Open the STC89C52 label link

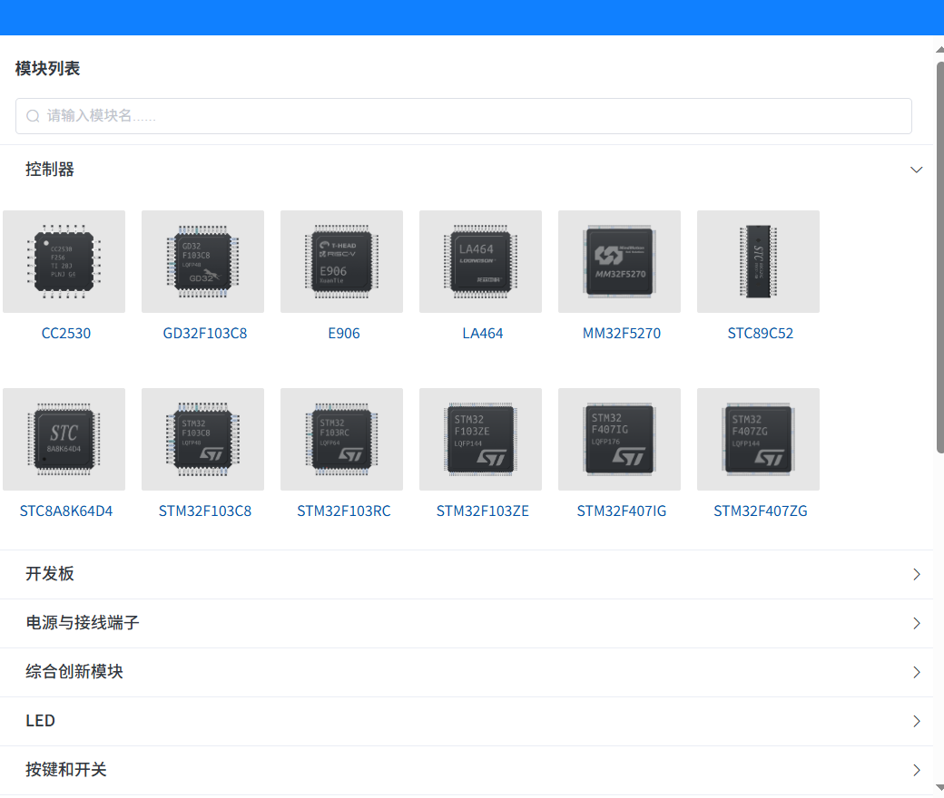(x=761, y=333)
